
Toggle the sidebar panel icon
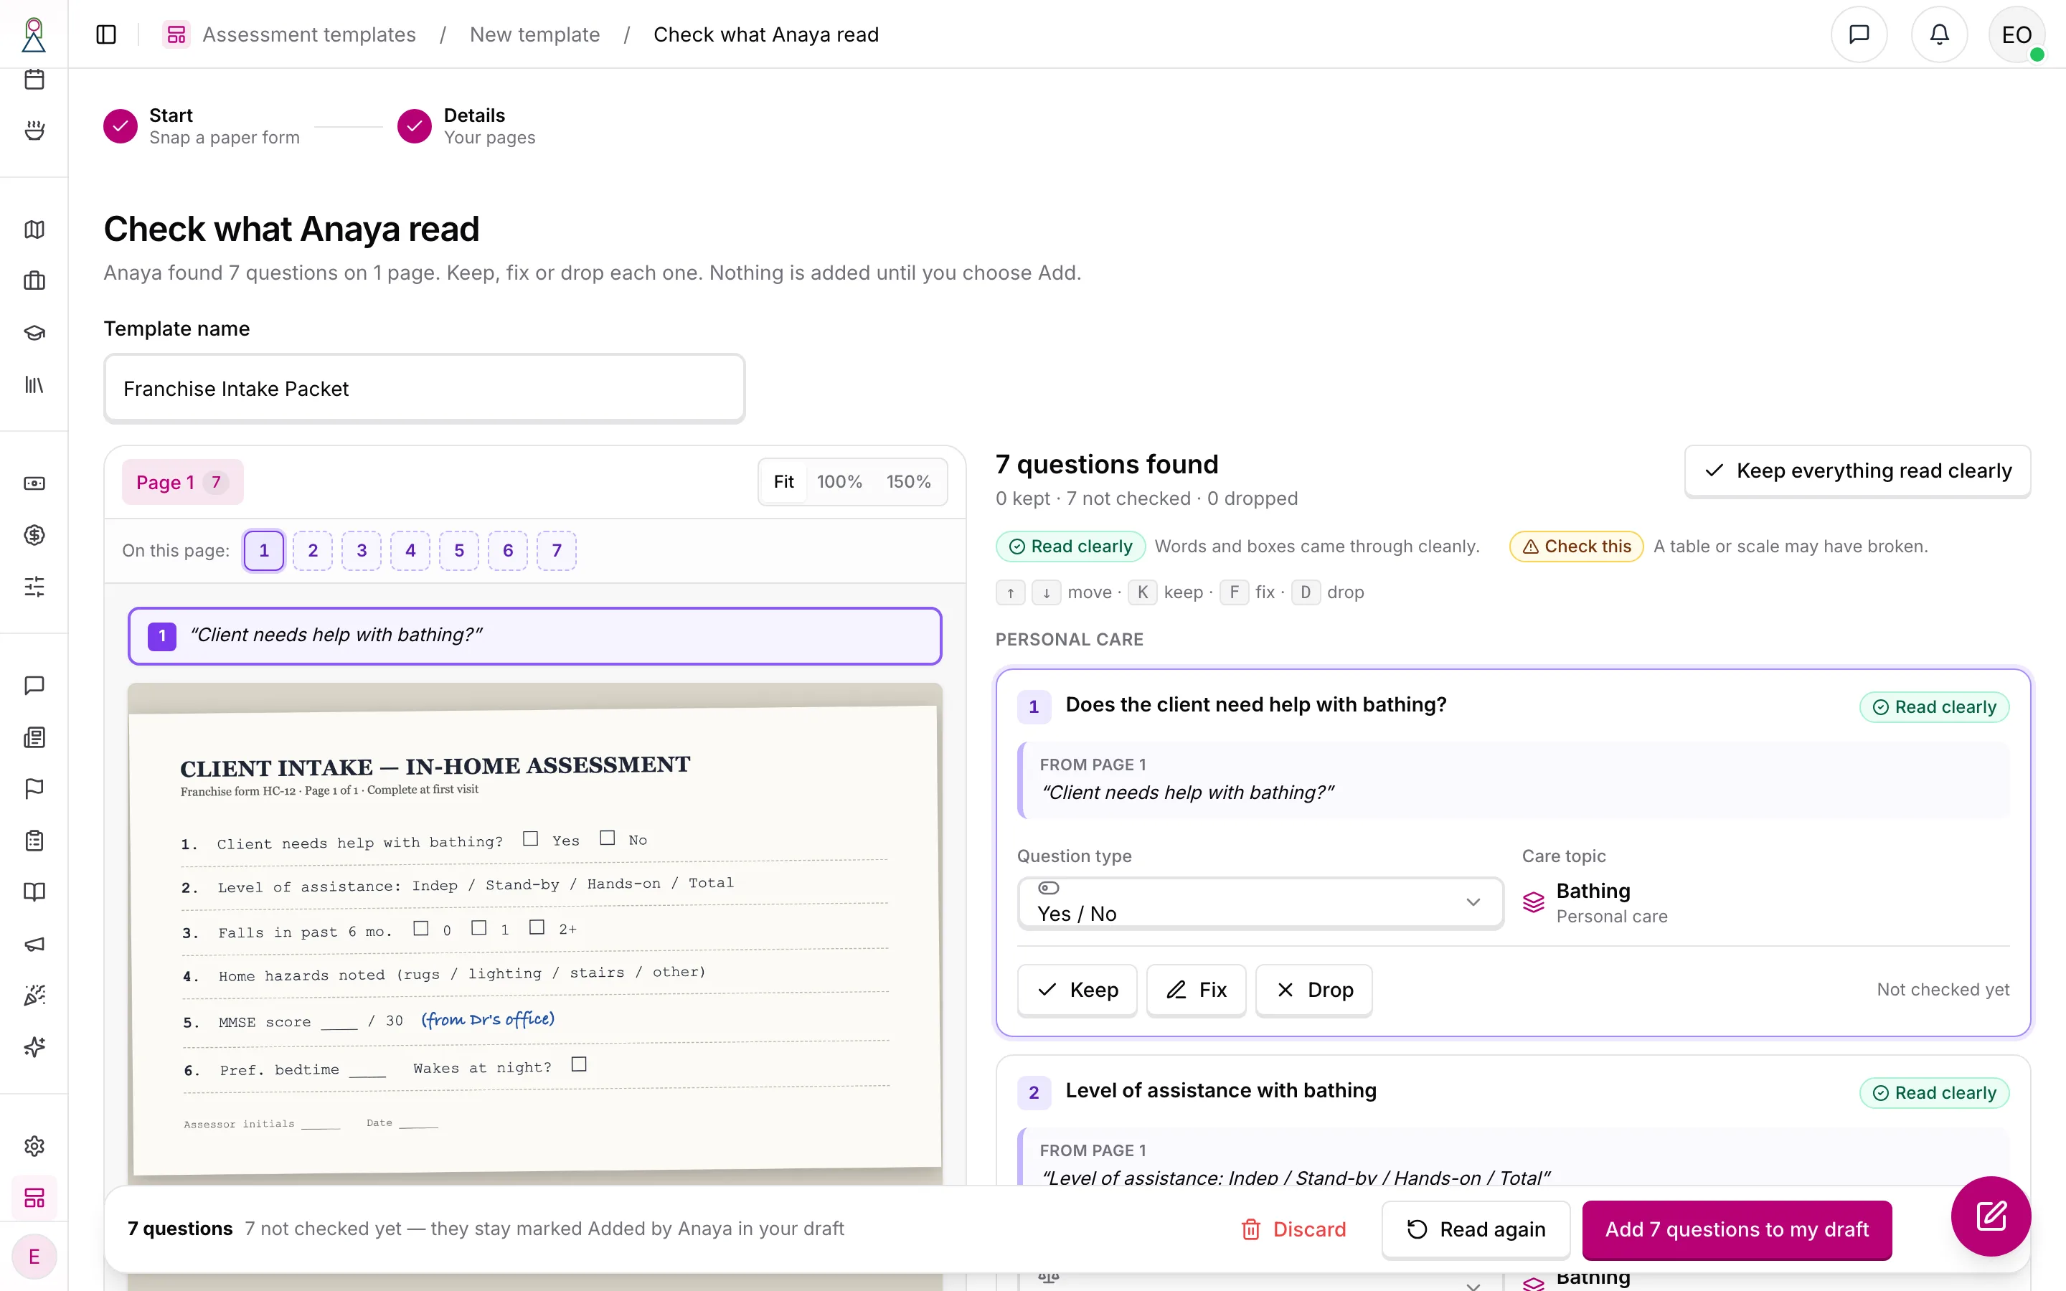coord(106,34)
